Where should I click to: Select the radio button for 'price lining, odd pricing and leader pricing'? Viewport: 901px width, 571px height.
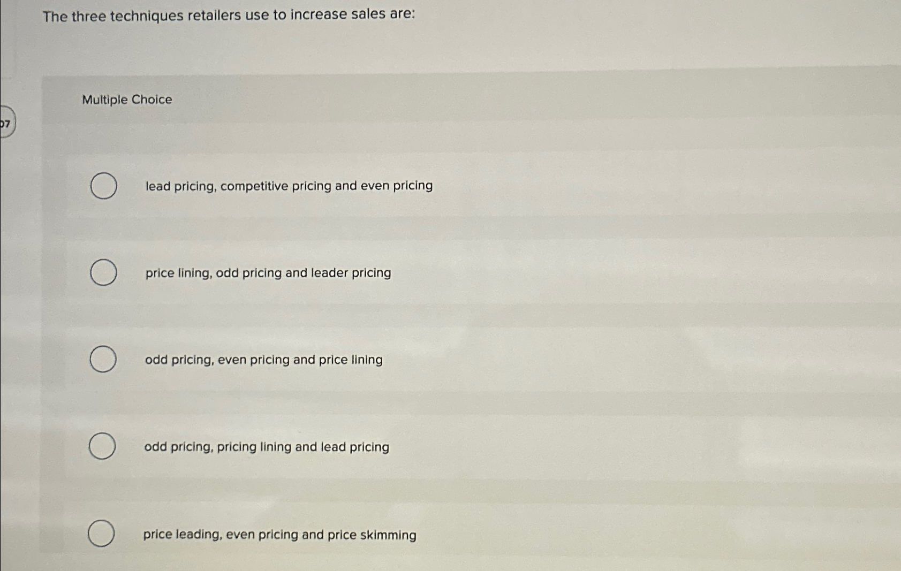point(103,273)
